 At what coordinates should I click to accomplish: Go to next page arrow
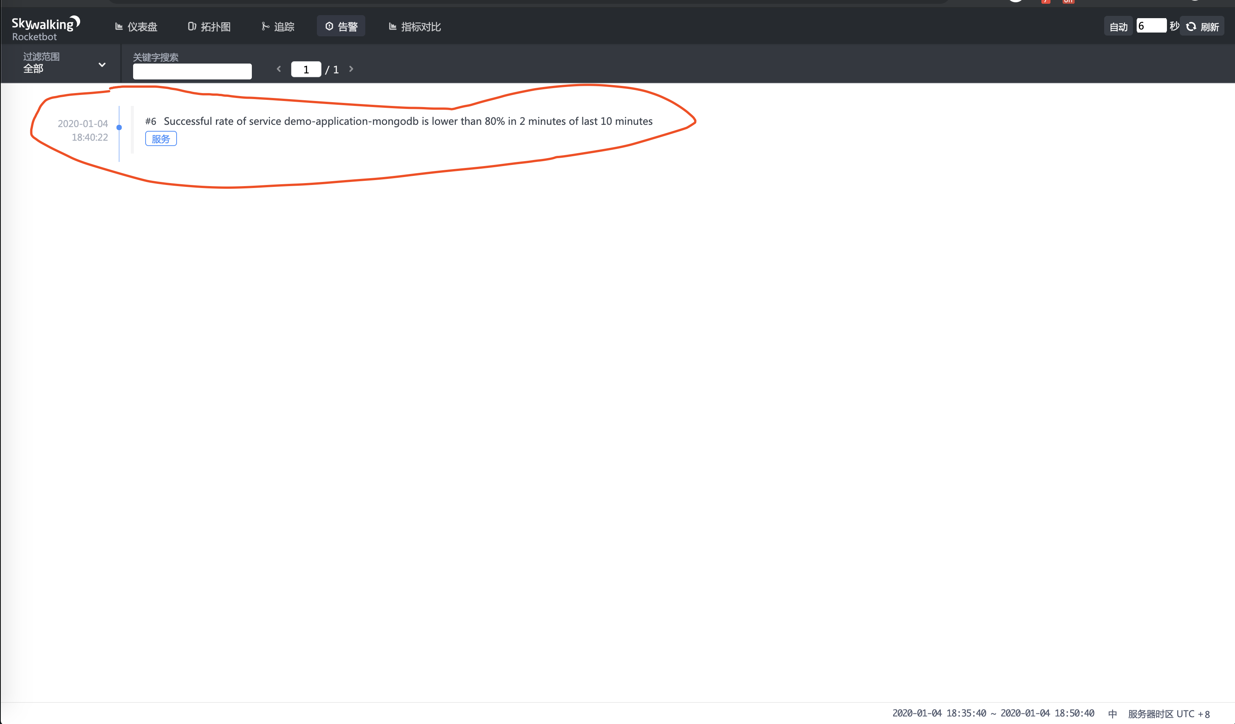(351, 69)
